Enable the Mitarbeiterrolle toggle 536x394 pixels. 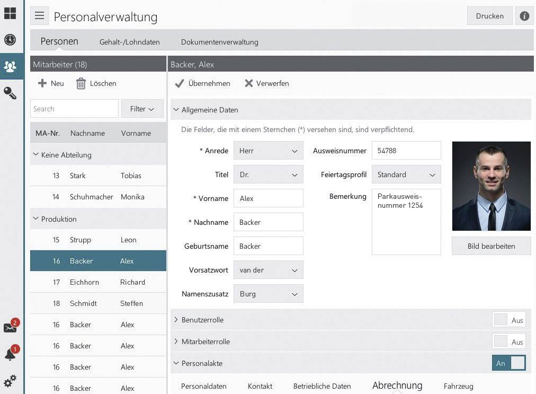[x=509, y=342]
